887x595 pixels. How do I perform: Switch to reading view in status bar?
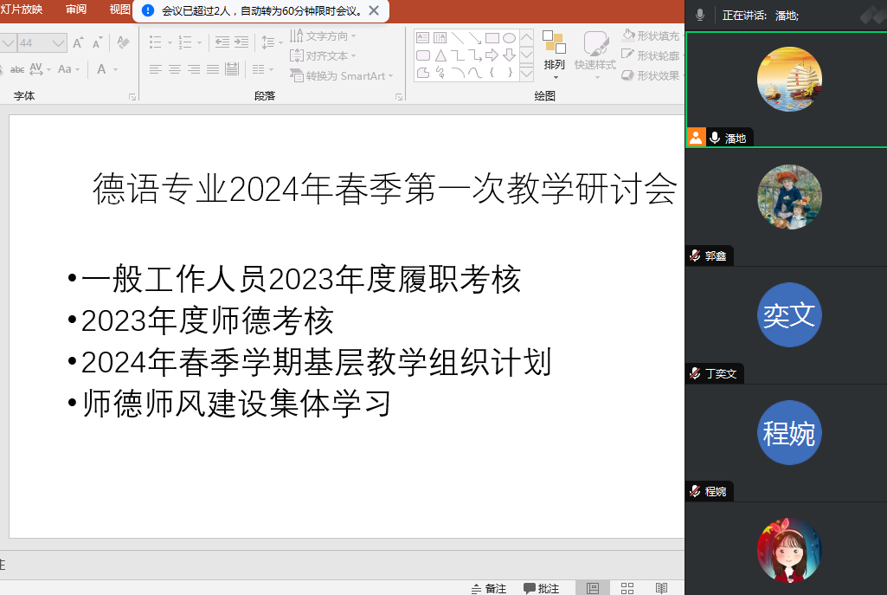click(x=661, y=588)
